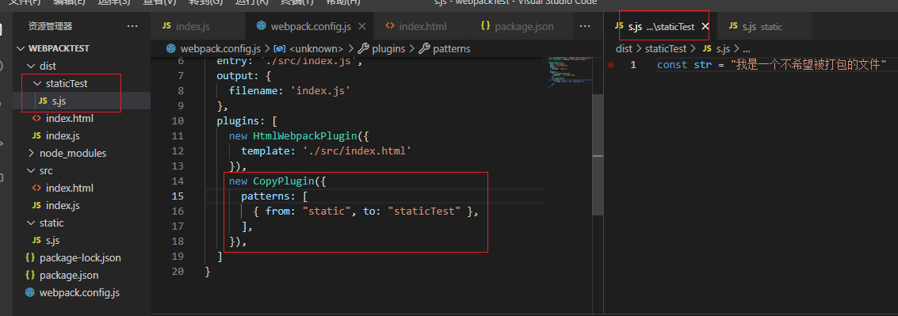Image resolution: width=898 pixels, height=316 pixels.
Task: Click the Chinese string literal in s.js
Action: pyautogui.click(x=808, y=65)
